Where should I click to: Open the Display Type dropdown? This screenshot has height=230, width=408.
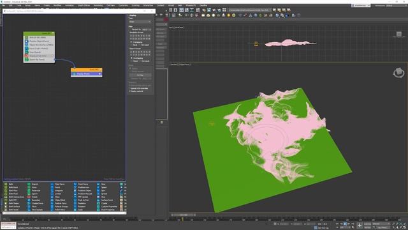(140, 22)
